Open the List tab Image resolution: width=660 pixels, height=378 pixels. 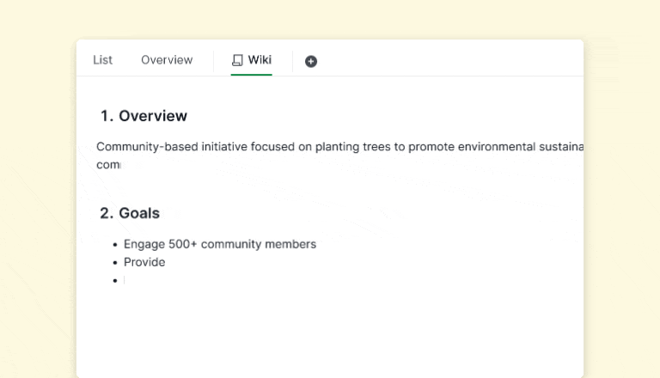coord(102,60)
